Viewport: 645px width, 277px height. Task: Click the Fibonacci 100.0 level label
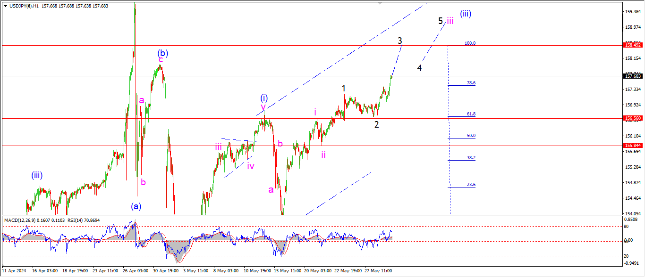click(x=470, y=43)
